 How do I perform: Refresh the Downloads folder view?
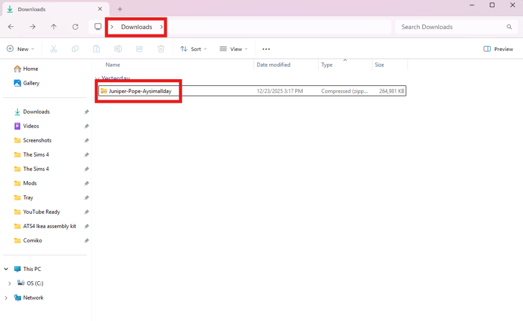click(76, 27)
